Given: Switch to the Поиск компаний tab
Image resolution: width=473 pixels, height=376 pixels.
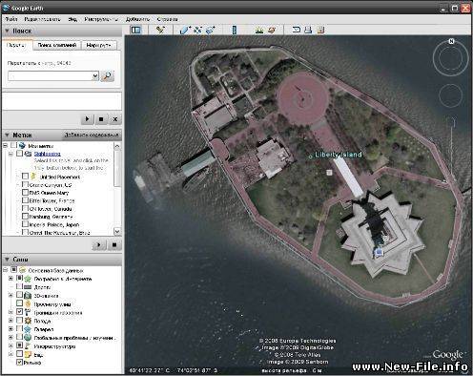Looking at the screenshot, I should click(57, 45).
